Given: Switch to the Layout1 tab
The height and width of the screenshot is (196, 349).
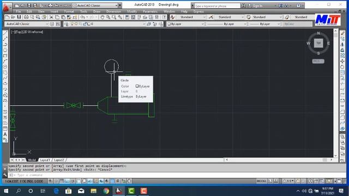Looking at the screenshot, I should tap(45, 160).
